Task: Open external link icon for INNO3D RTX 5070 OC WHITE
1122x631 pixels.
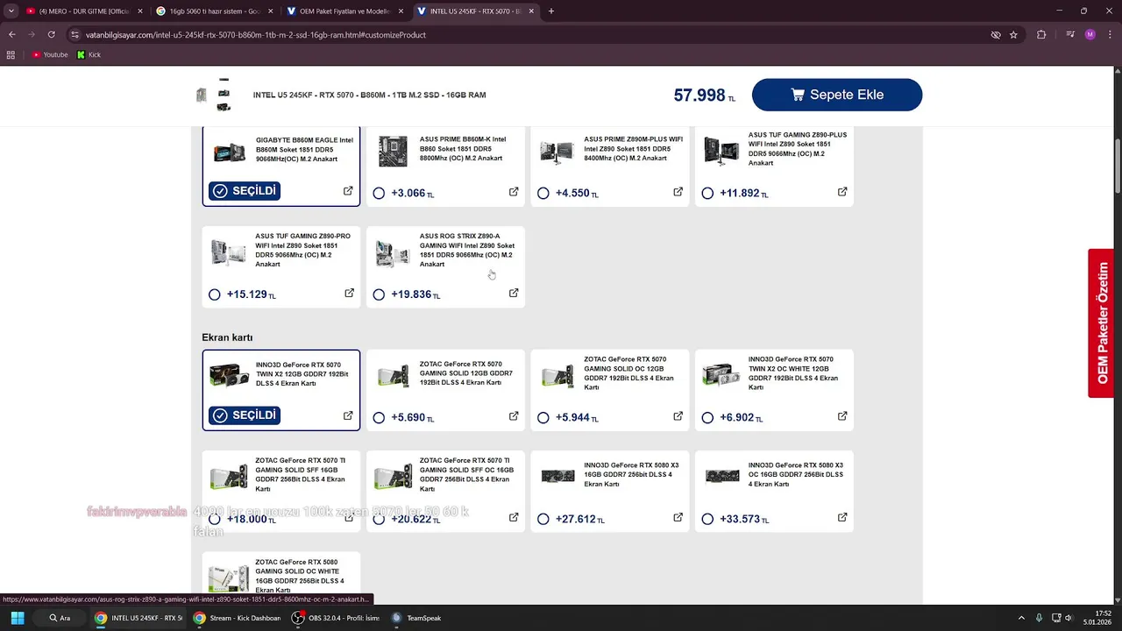Action: pos(842,416)
